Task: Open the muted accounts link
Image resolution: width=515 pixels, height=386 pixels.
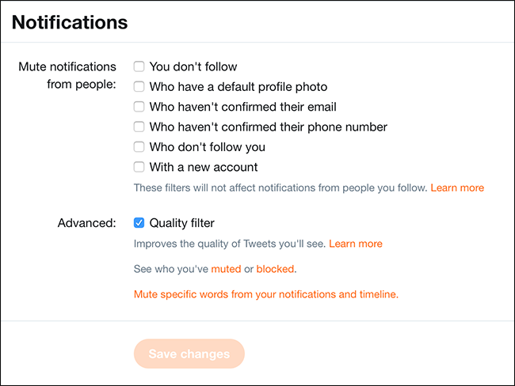Action: tap(226, 269)
